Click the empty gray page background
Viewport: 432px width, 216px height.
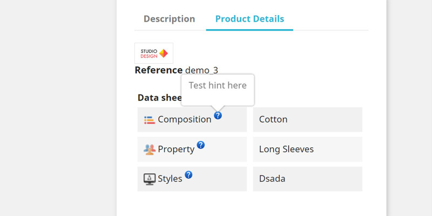pyautogui.click(x=54, y=108)
